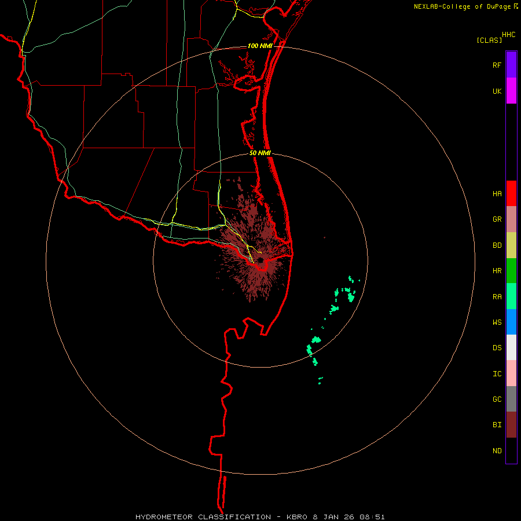Click the "GC" legend label

[x=497, y=399]
